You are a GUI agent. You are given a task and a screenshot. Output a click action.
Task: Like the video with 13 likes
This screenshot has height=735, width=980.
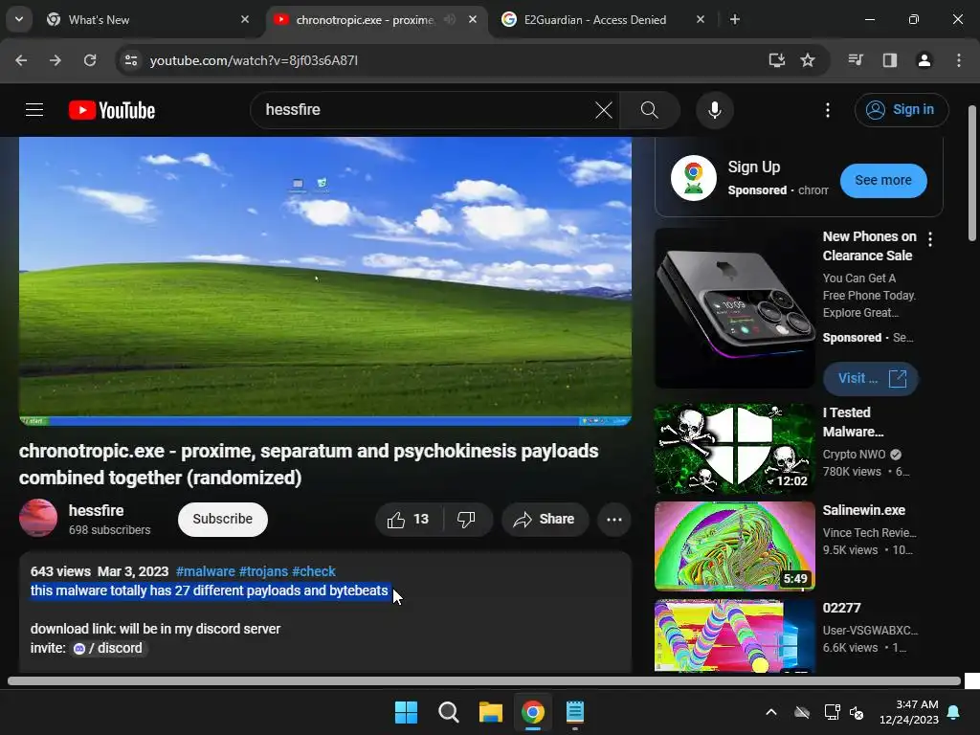(x=409, y=520)
